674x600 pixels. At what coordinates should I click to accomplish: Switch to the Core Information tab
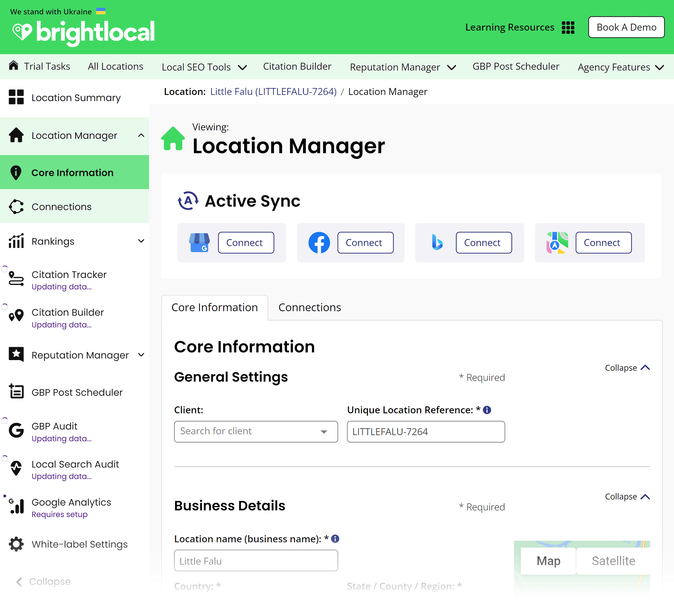pyautogui.click(x=215, y=307)
